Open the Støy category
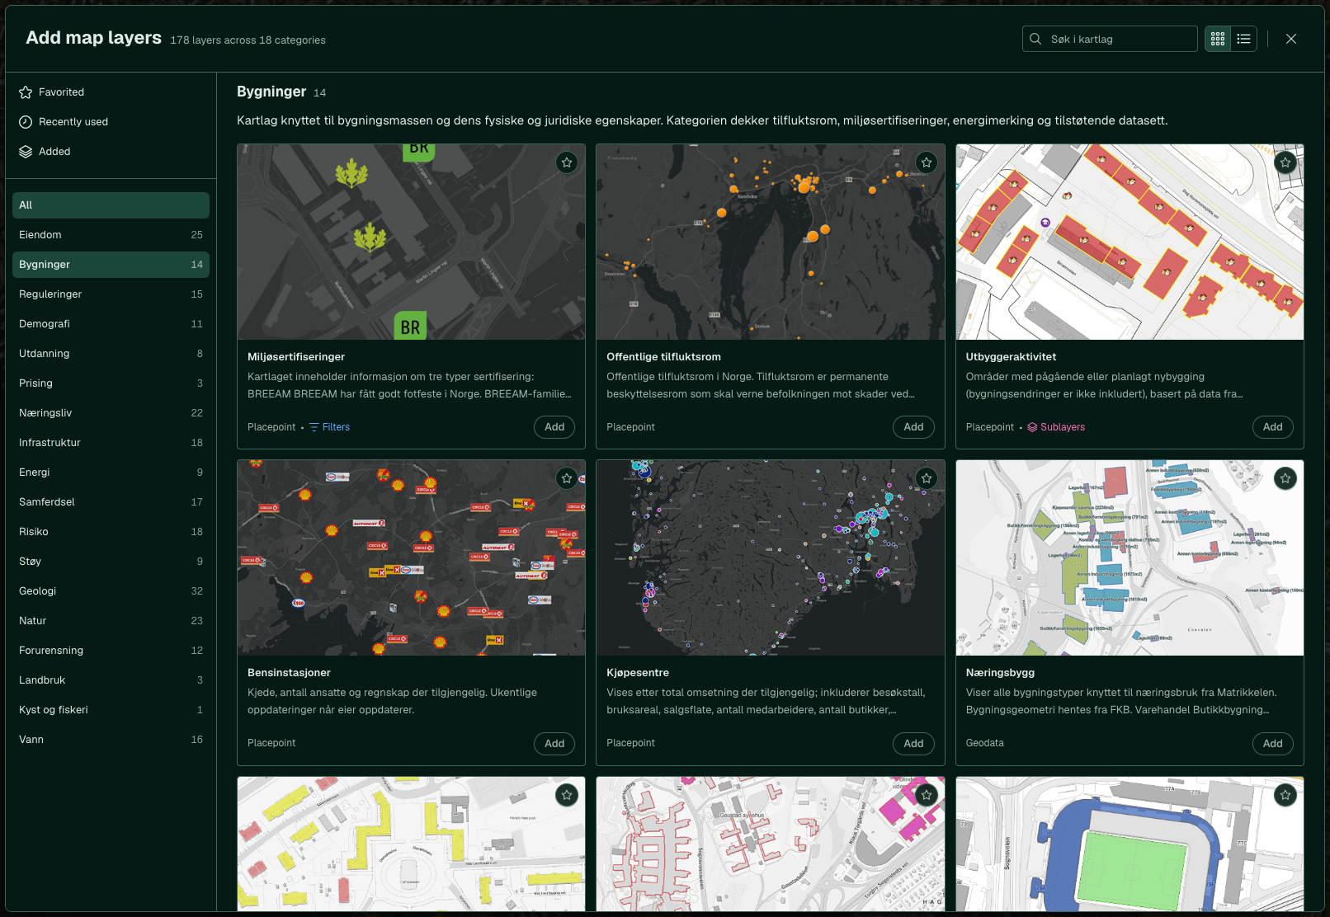 click(x=111, y=562)
